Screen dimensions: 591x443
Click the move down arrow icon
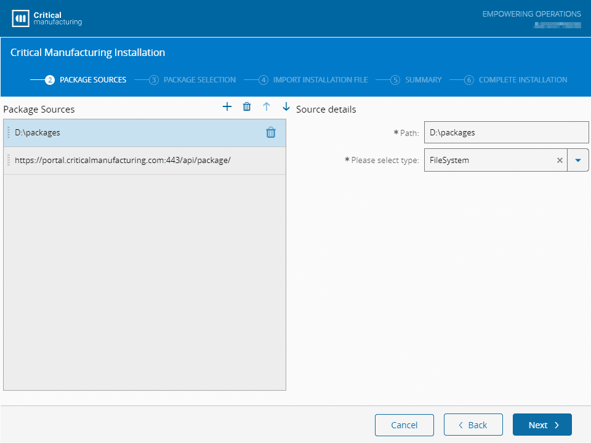(x=286, y=107)
